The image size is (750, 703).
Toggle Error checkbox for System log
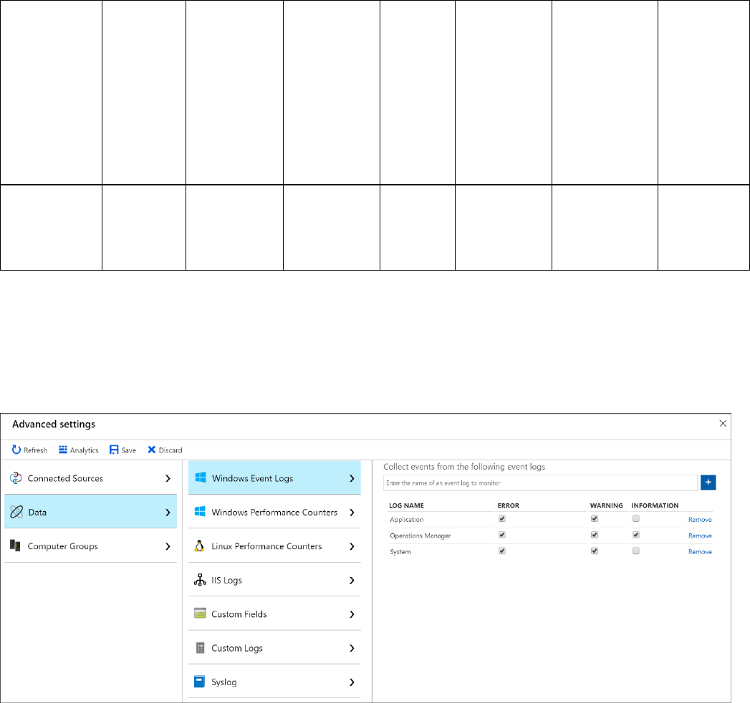(x=501, y=551)
